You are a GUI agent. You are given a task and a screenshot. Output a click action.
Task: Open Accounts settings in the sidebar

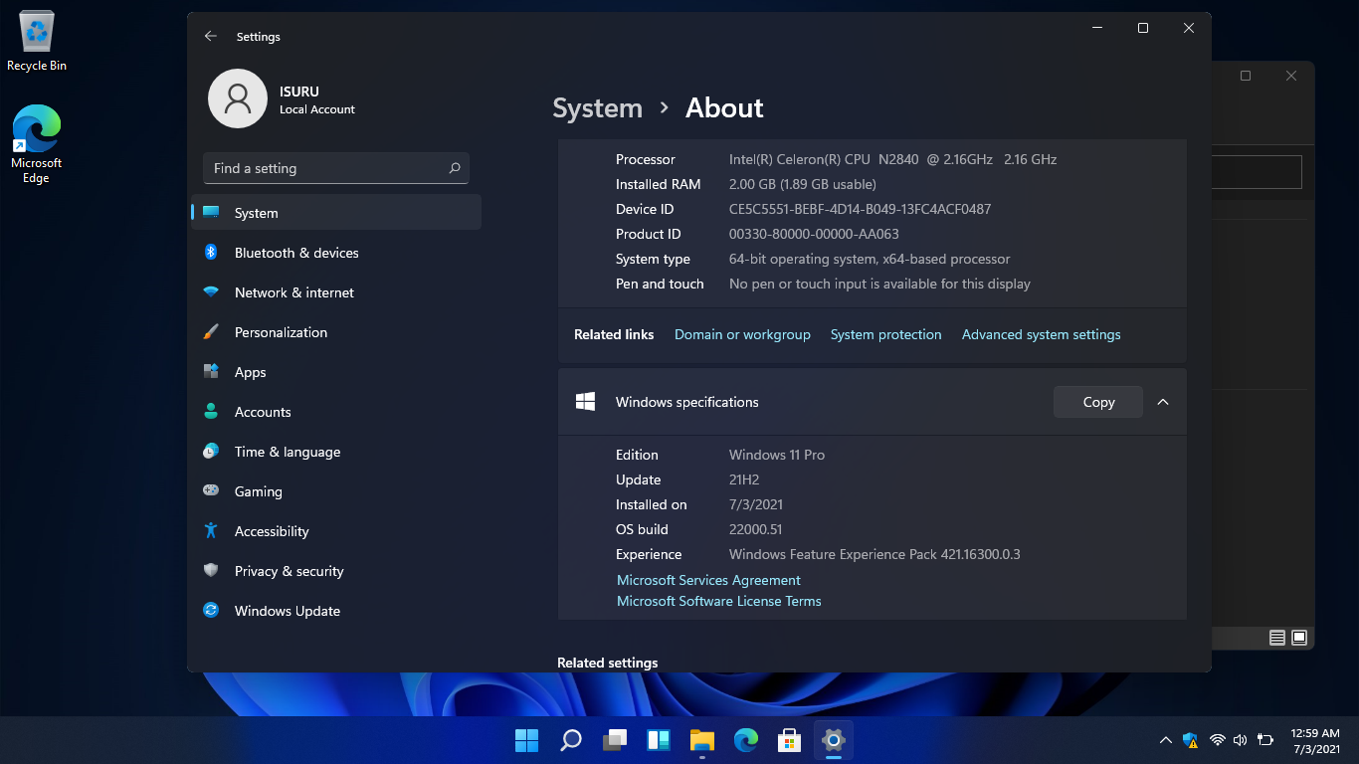click(x=336, y=412)
